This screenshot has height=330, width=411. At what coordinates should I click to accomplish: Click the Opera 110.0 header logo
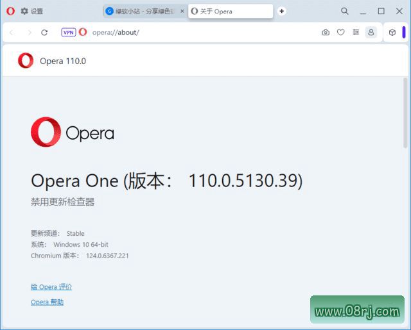click(x=26, y=60)
